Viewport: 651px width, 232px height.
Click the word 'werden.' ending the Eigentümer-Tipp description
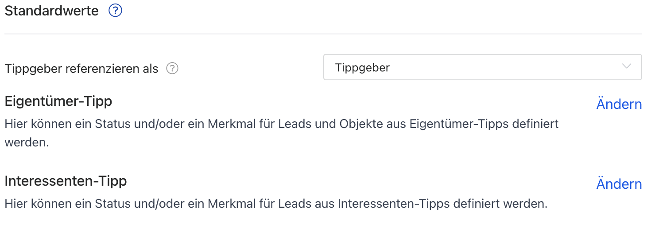click(x=27, y=143)
